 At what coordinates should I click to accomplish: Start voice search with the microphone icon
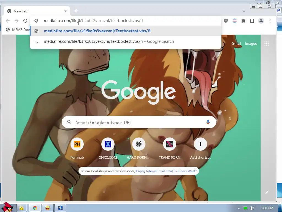208,122
